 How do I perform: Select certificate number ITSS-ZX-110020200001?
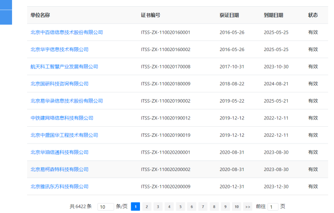[166, 152]
